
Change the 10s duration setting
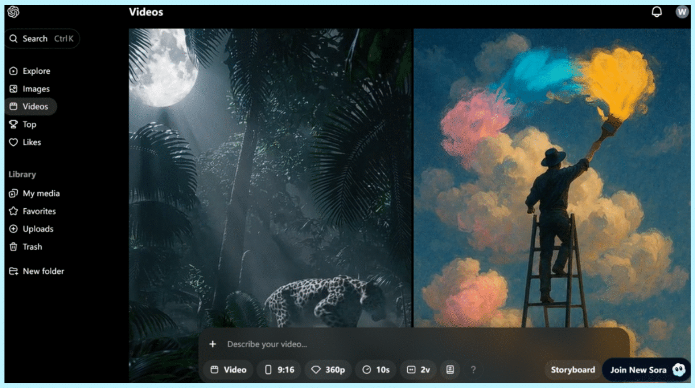(x=376, y=369)
